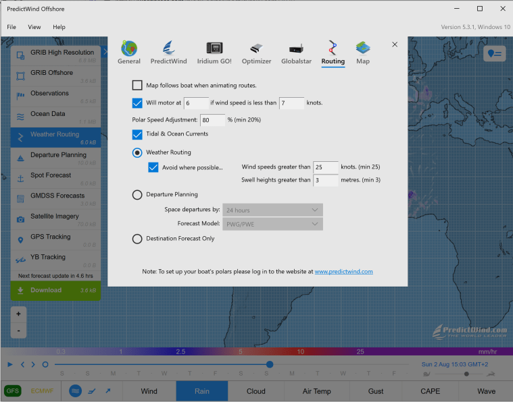Open the General settings globe icon
The image size is (513, 402).
click(x=128, y=49)
